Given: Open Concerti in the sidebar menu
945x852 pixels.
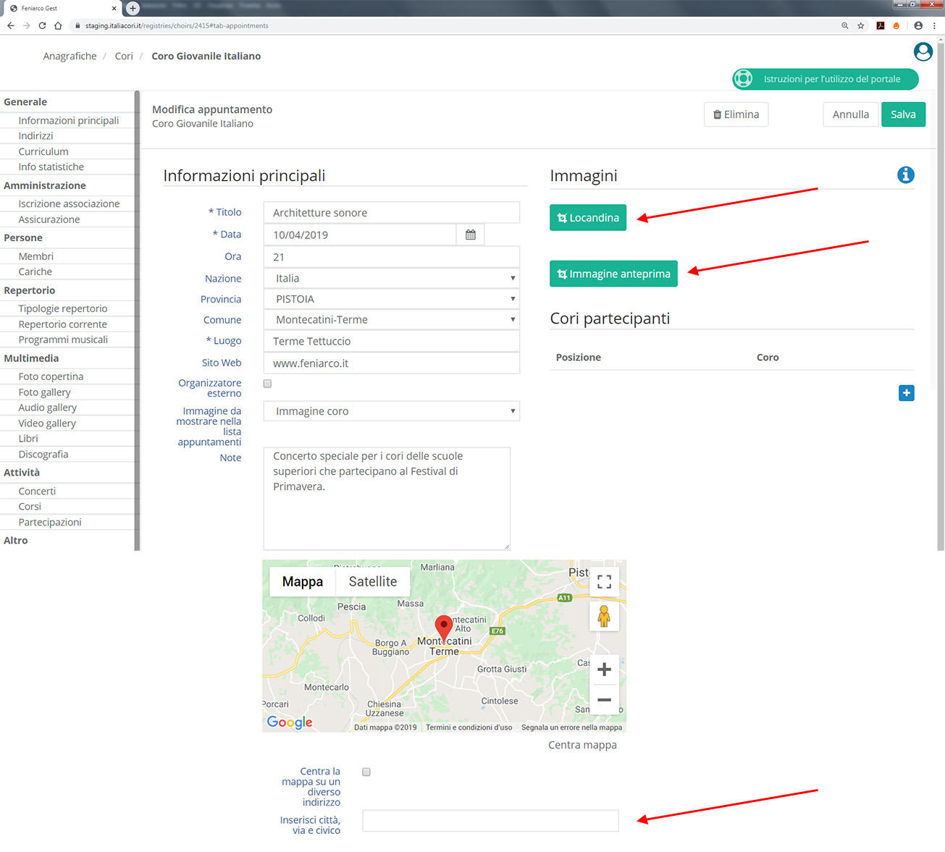Looking at the screenshot, I should point(37,491).
